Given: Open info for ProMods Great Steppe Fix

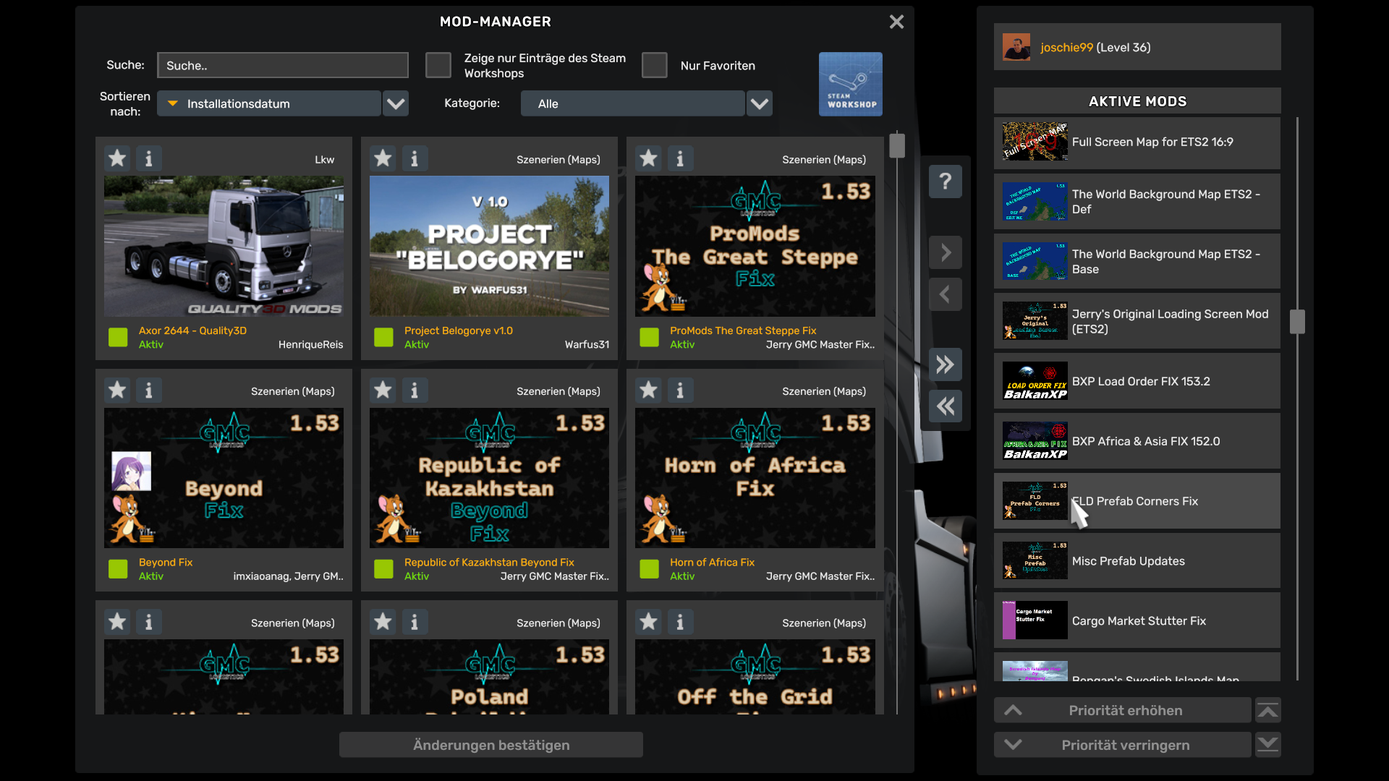Looking at the screenshot, I should pos(680,158).
